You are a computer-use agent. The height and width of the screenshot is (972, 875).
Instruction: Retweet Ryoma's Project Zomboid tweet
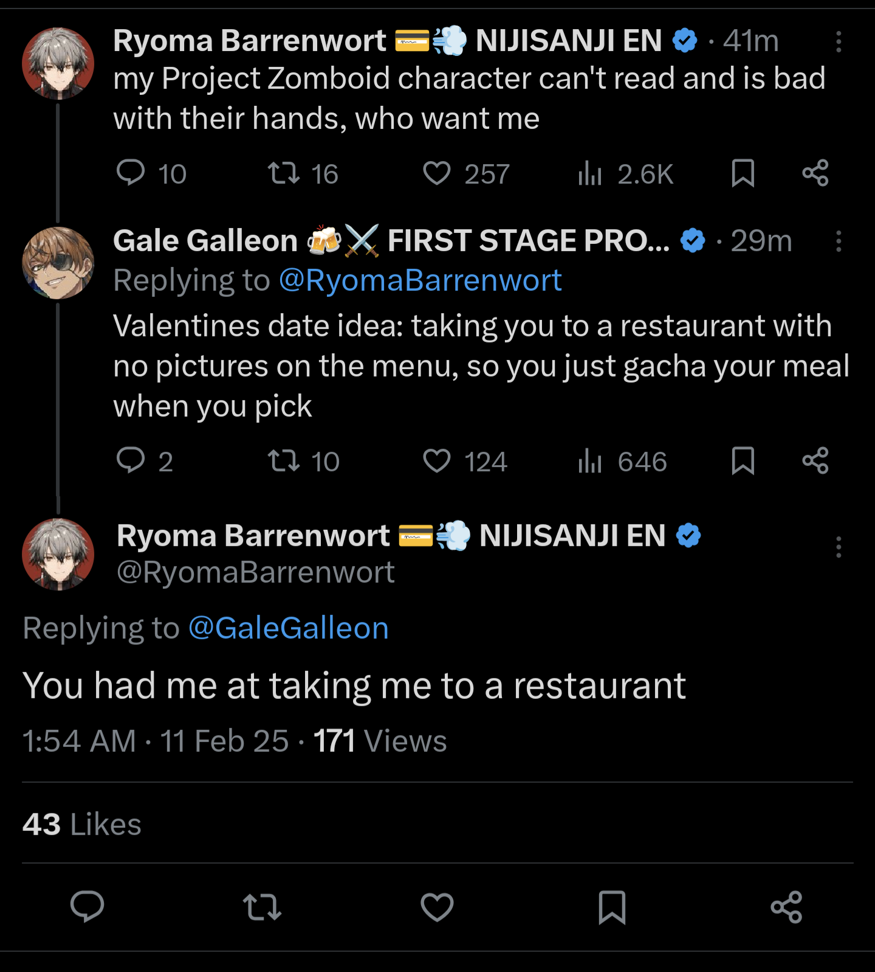(284, 173)
